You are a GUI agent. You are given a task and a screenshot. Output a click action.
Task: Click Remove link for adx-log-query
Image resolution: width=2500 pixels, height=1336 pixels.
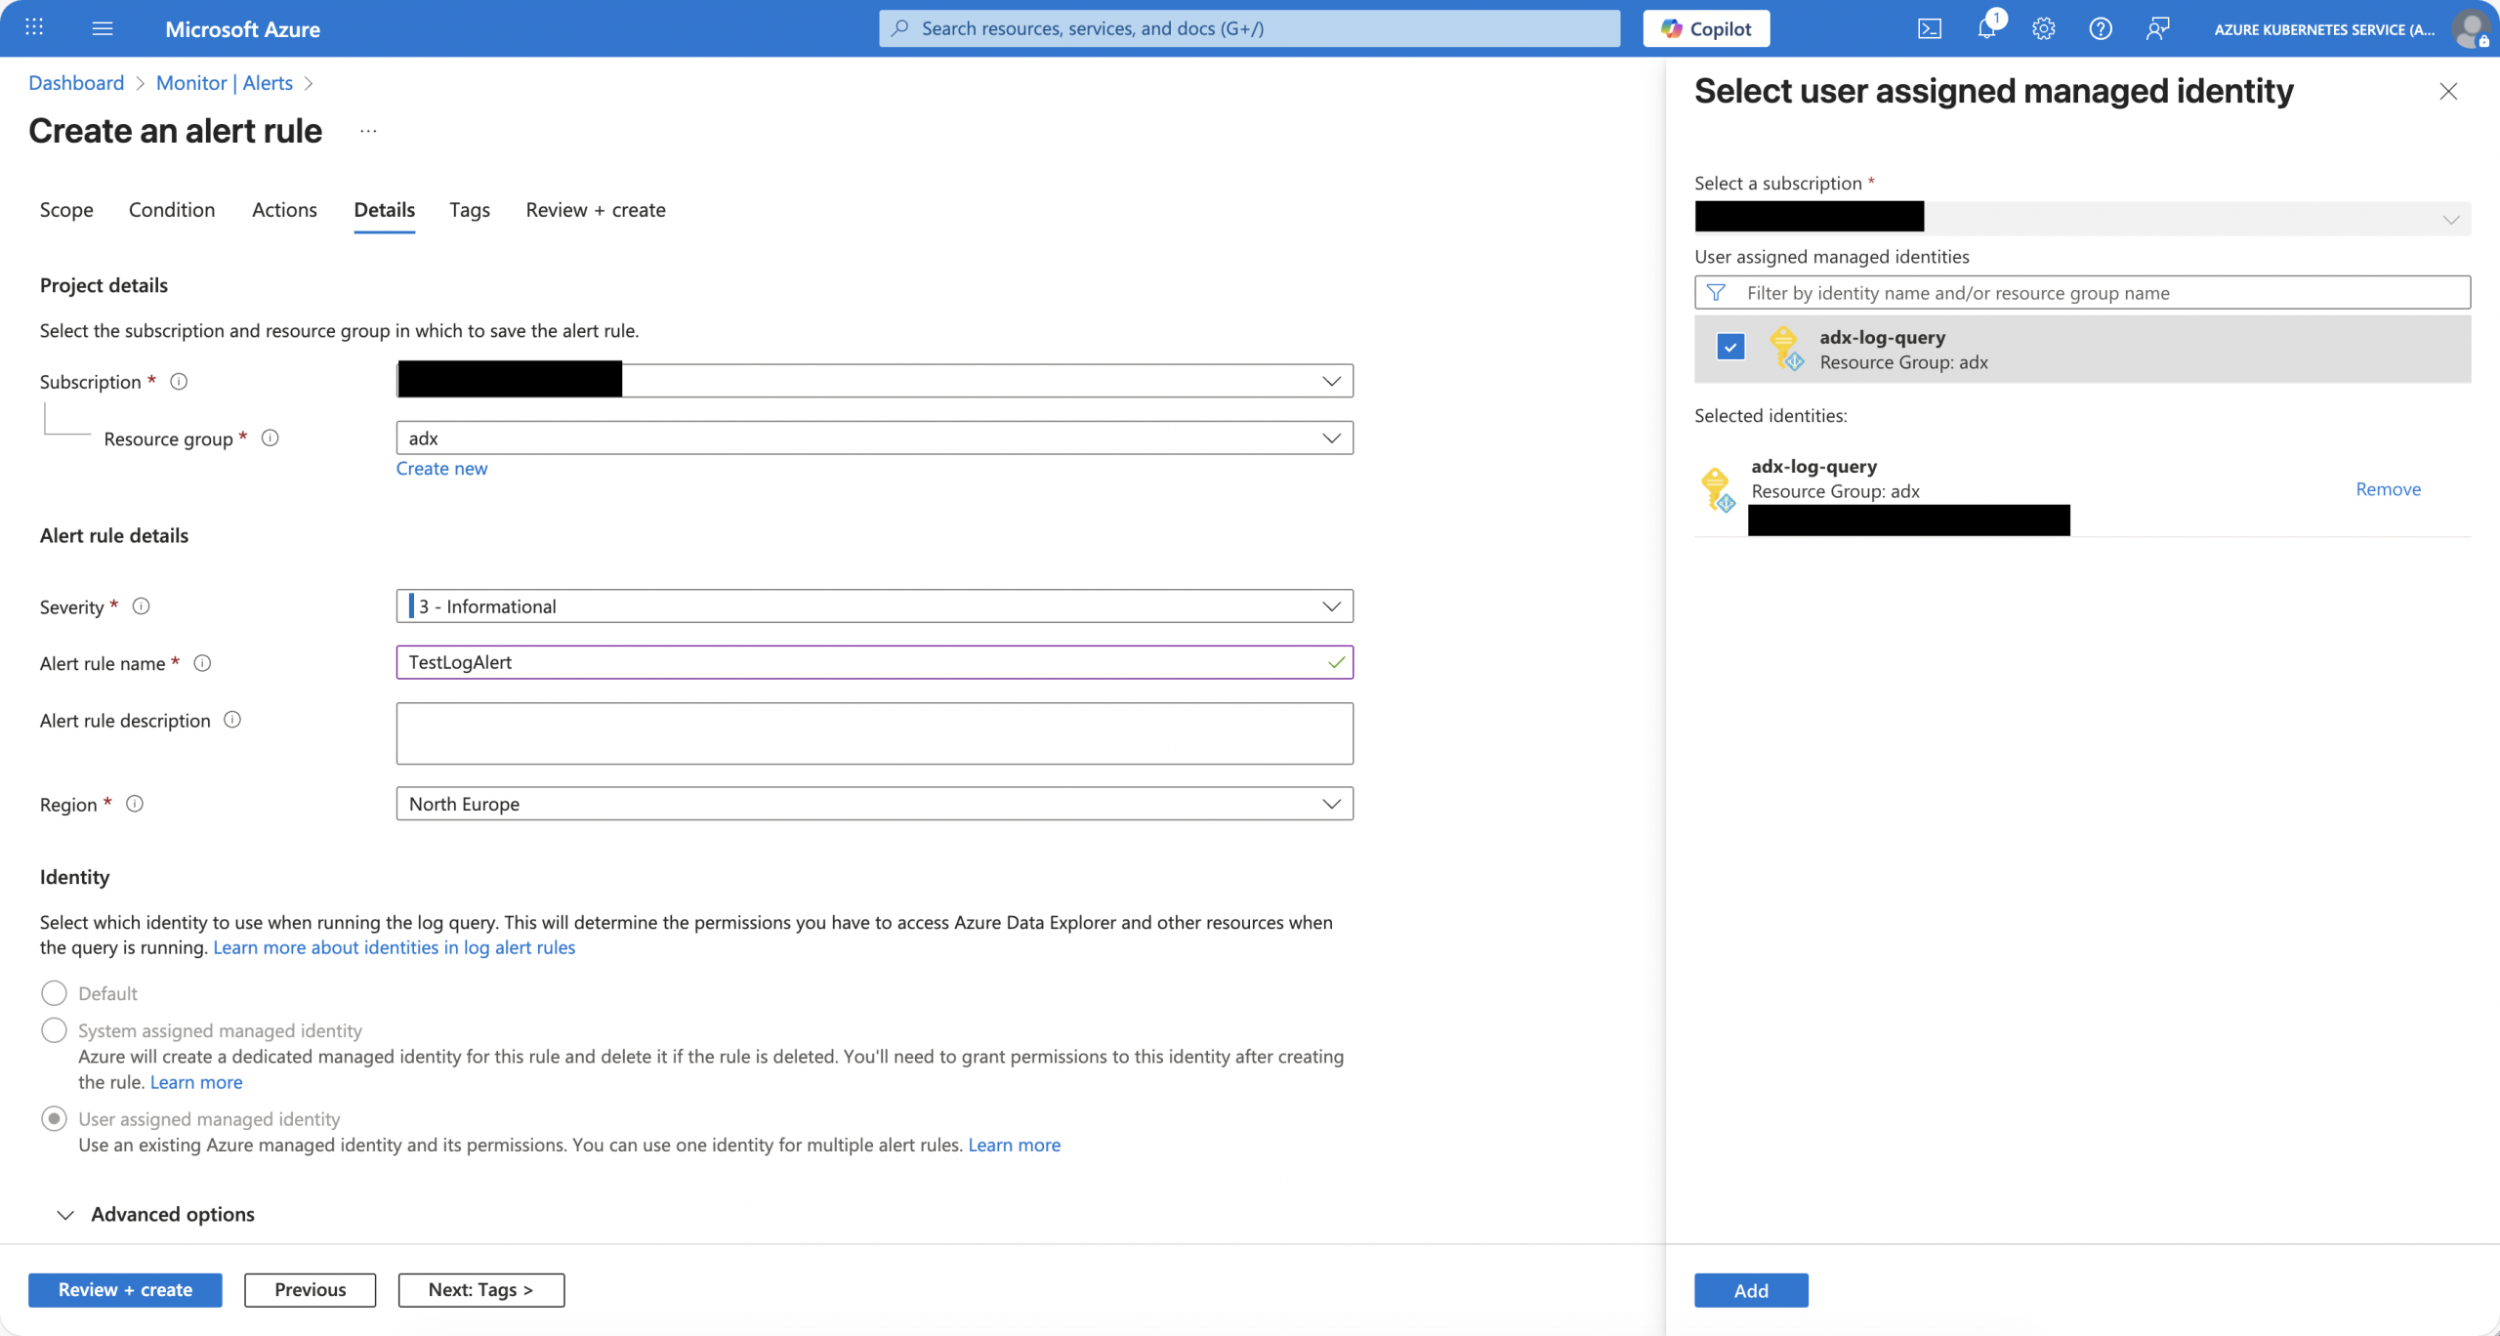click(2388, 489)
